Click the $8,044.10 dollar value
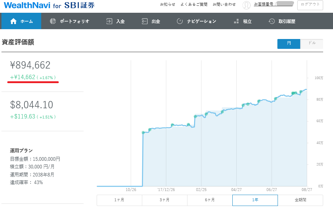The width and height of the screenshot is (333, 214). 31,105
